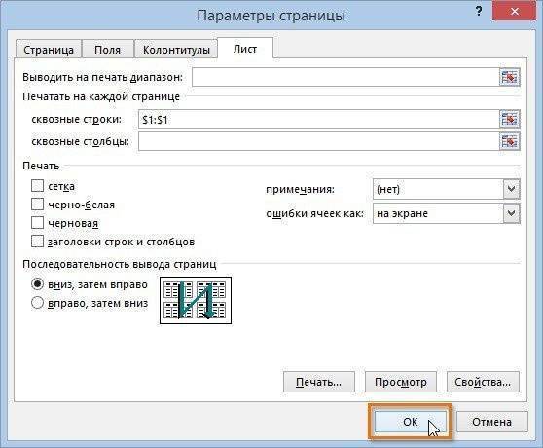This screenshot has width=543, height=448.
Task: Enable заголовки строк и столбцов checkbox
Action: pyautogui.click(x=37, y=242)
